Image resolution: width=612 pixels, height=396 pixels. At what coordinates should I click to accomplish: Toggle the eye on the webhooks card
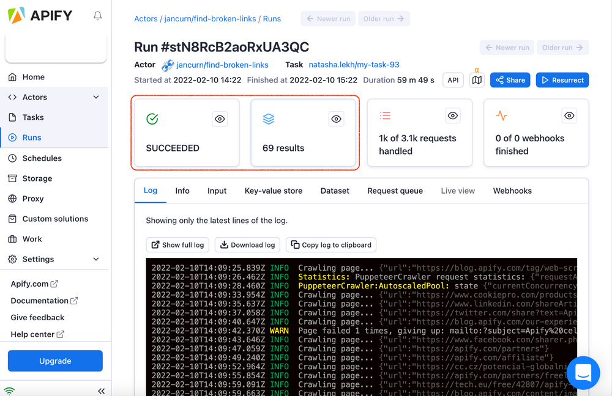(569, 116)
